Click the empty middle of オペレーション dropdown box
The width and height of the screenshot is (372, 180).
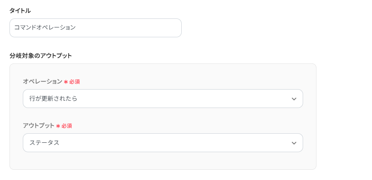181,99
